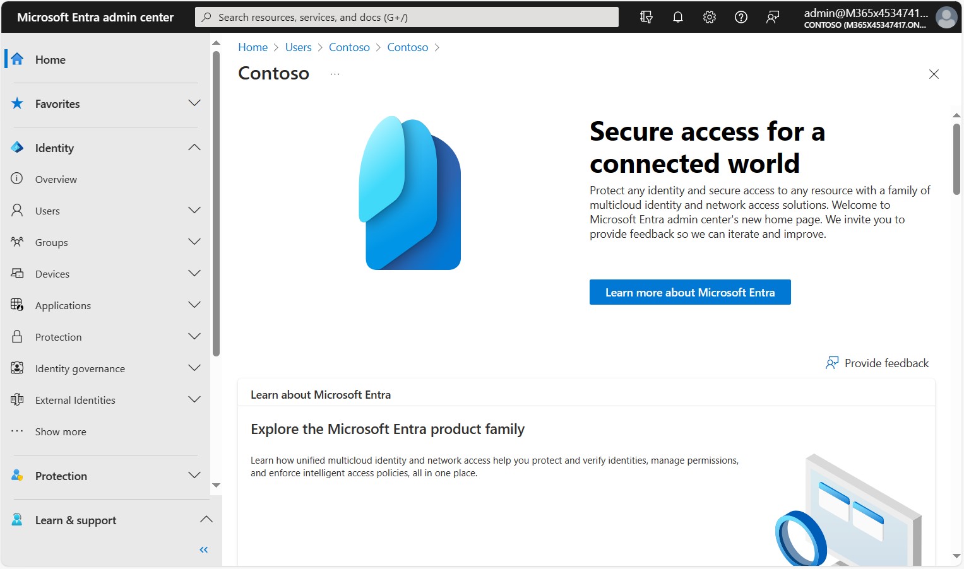Expand the Applications submenu chevron
The width and height of the screenshot is (964, 569).
pos(194,305)
